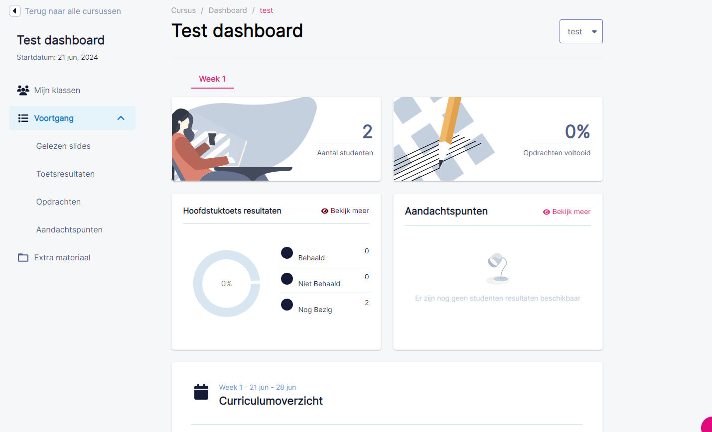This screenshot has width=712, height=432.
Task: Click the Terug naar alle cursussen link
Action: 73,11
